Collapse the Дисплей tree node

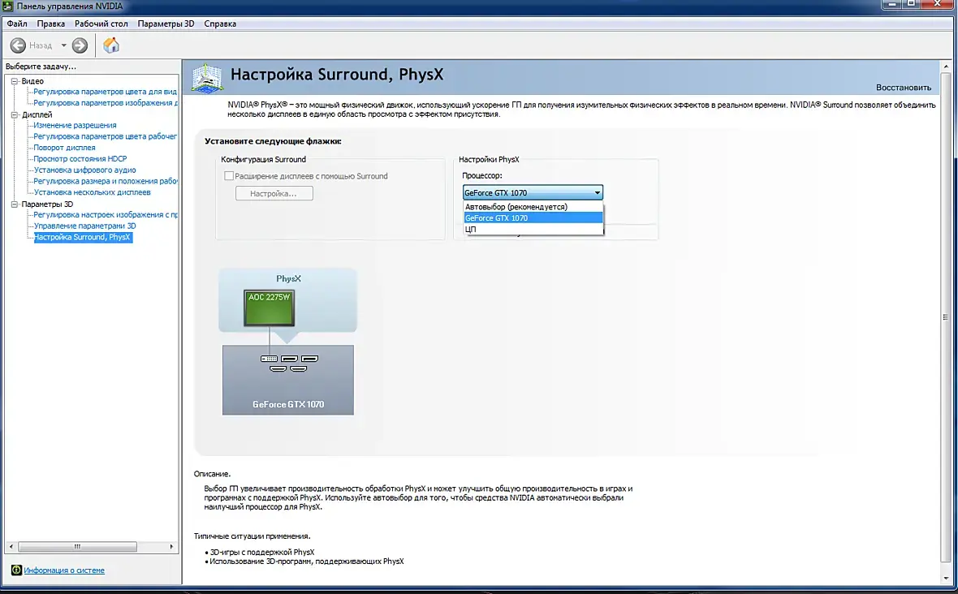click(15, 114)
